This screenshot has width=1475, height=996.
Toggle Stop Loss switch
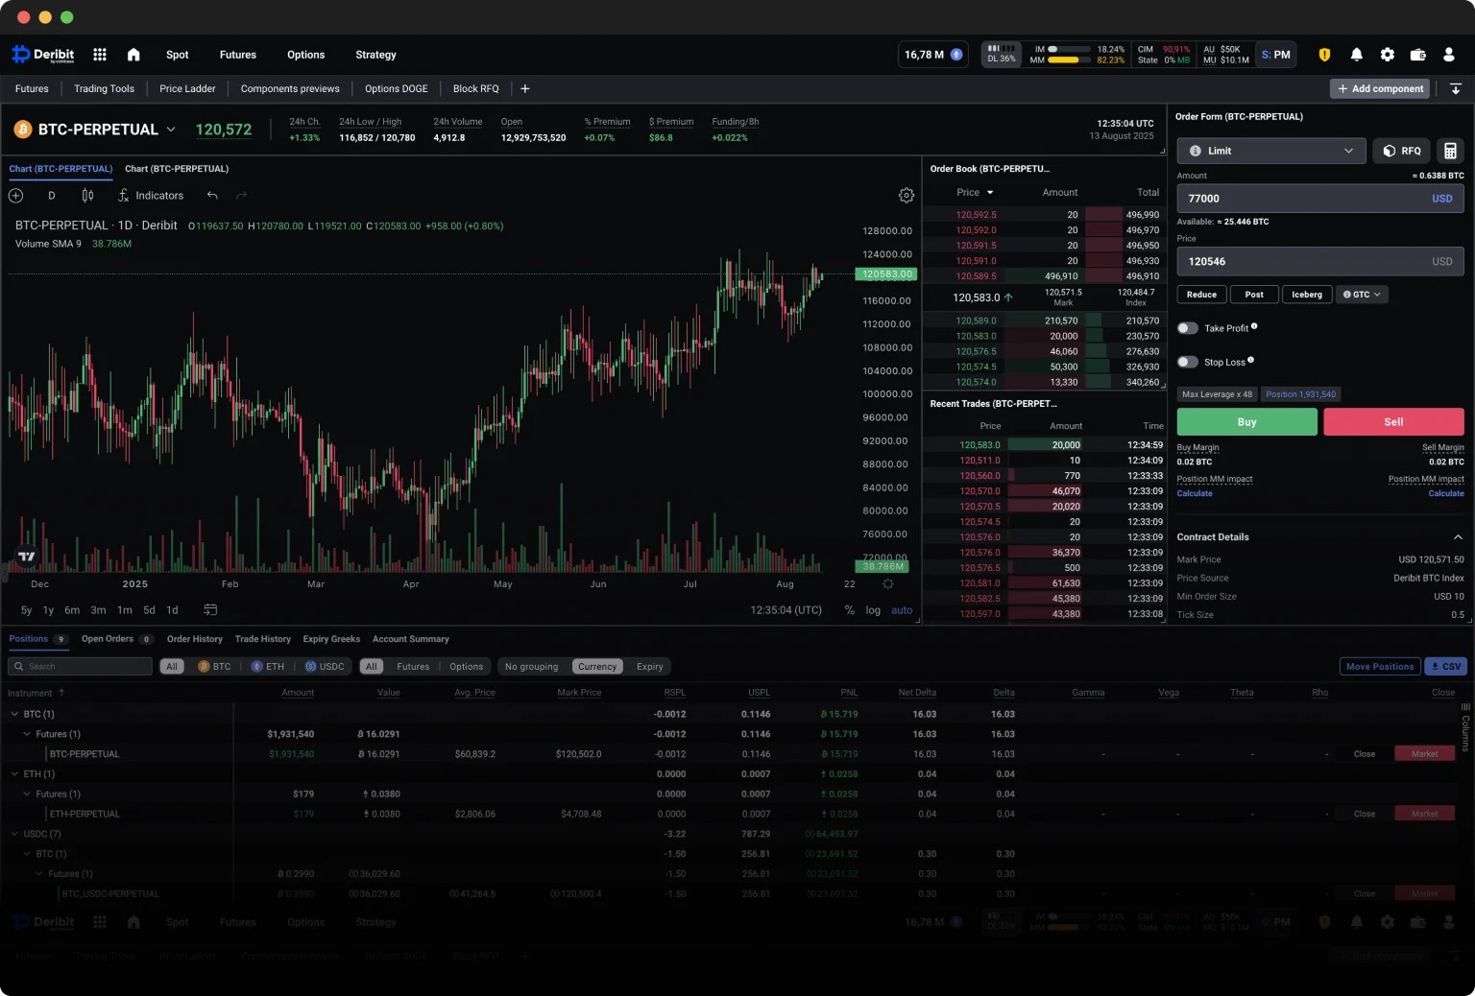[x=1188, y=362]
